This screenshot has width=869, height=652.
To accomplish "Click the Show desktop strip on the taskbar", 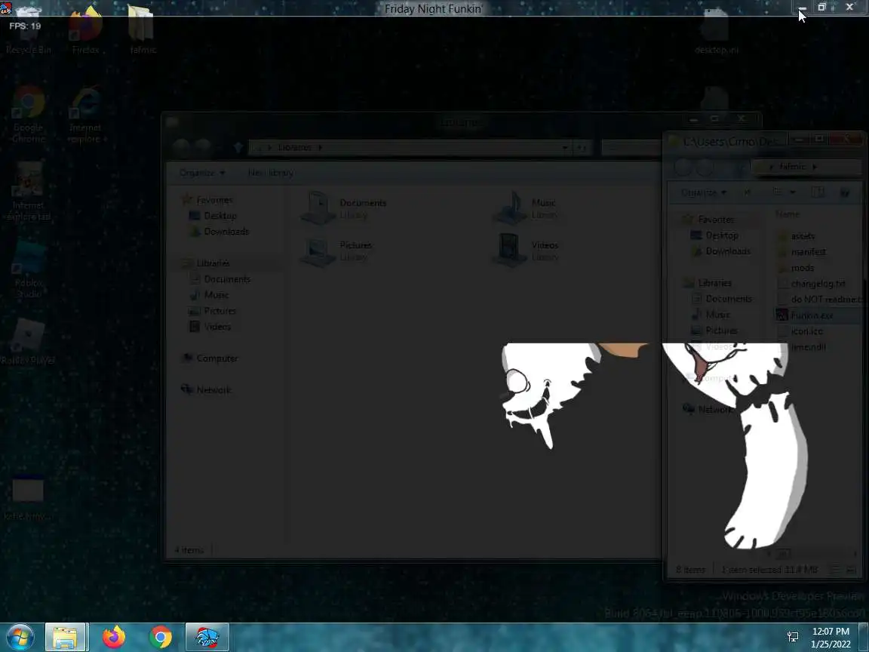I will (x=864, y=637).
